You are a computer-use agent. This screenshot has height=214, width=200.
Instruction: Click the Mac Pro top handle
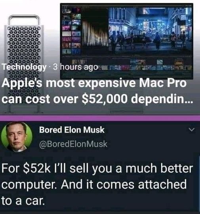click(x=24, y=20)
